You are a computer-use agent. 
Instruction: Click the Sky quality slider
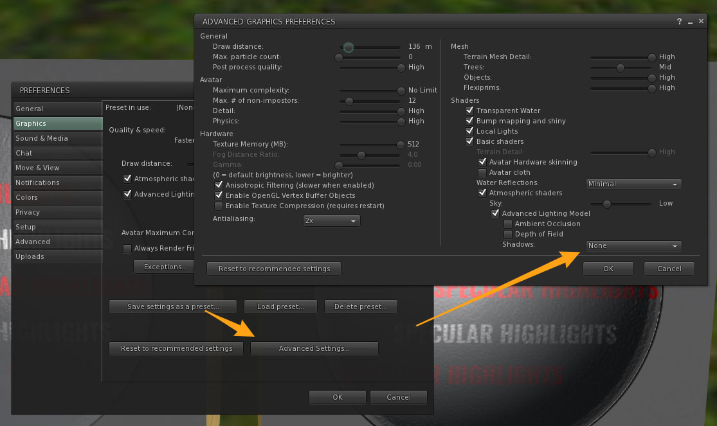pos(621,204)
